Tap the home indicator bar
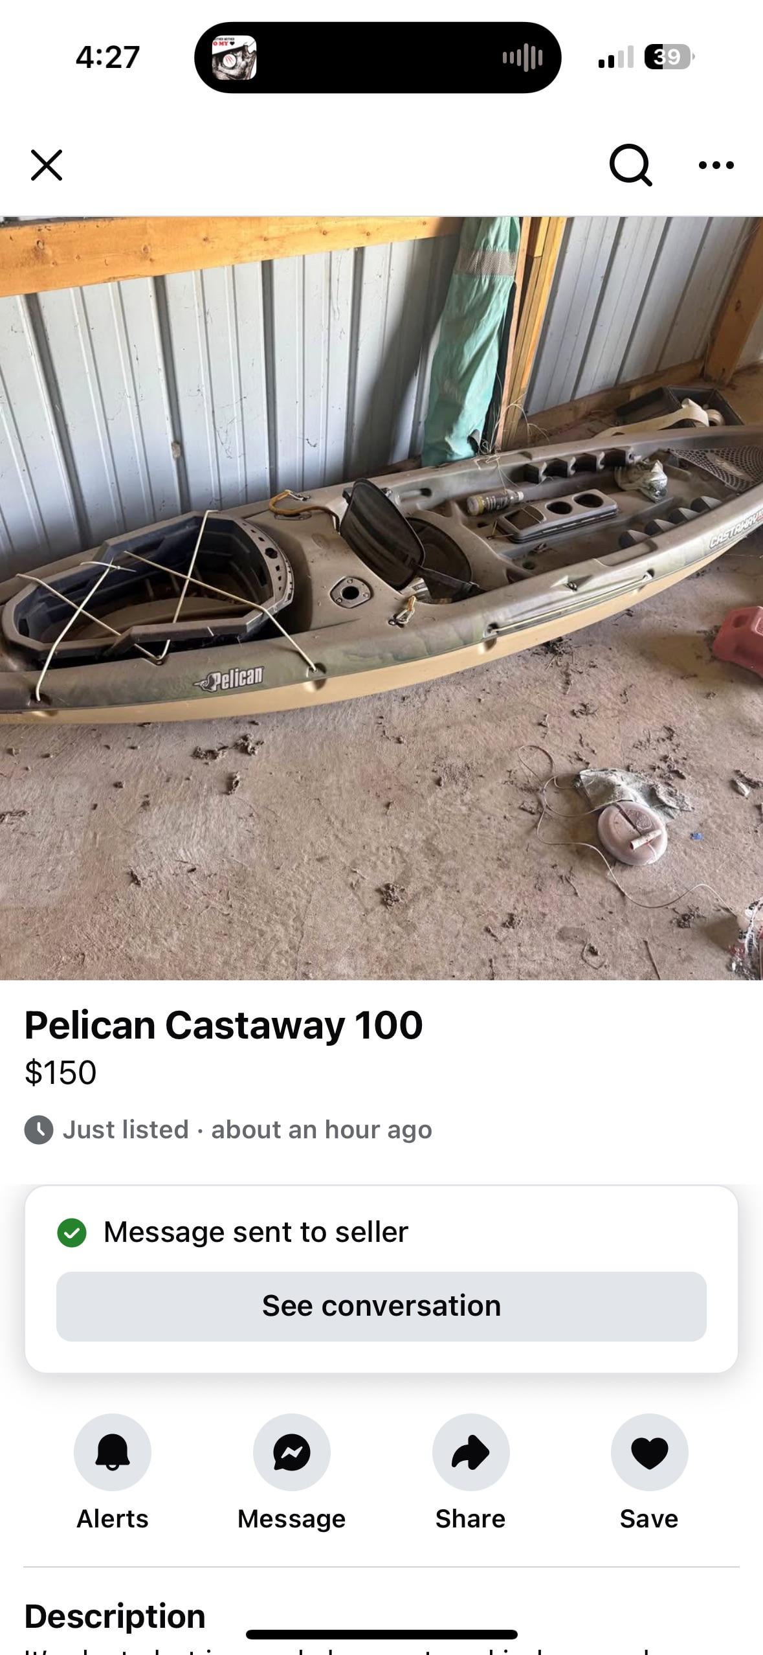The image size is (763, 1655). [381, 1634]
